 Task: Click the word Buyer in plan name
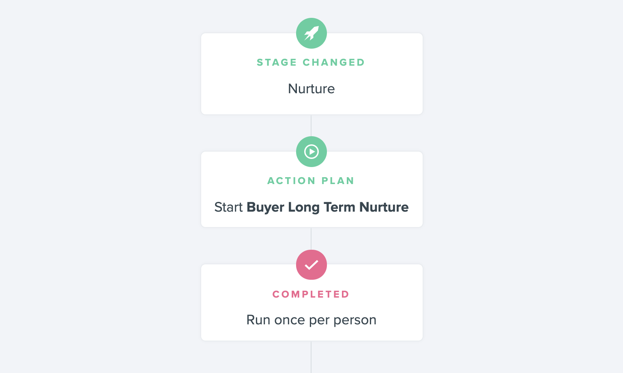coord(265,208)
